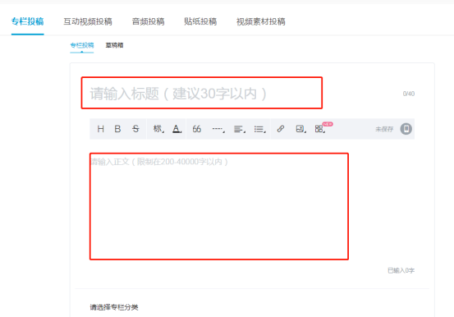454x317 pixels.
Task: Click the article body text area
Action: pyautogui.click(x=219, y=206)
